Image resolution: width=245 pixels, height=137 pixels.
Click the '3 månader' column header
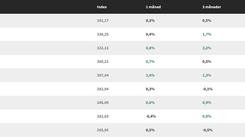click(x=212, y=7)
